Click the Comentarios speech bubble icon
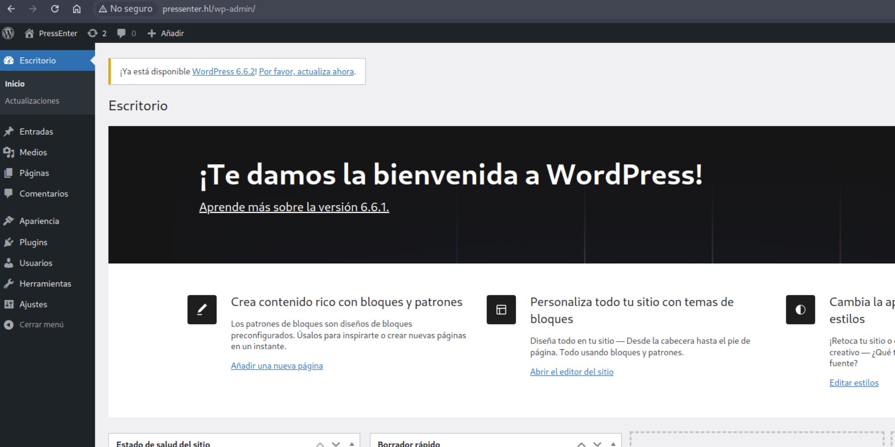Screen dimensions: 895x447 [9, 194]
